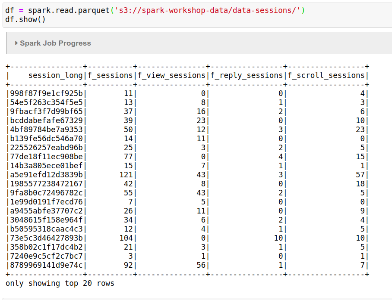Click the Spark Job Progress label
The image size is (392, 300).
click(x=56, y=43)
